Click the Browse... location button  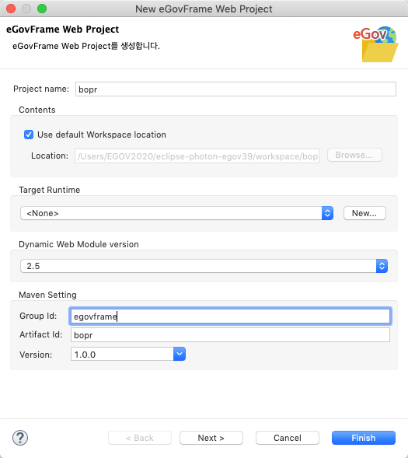click(x=354, y=155)
